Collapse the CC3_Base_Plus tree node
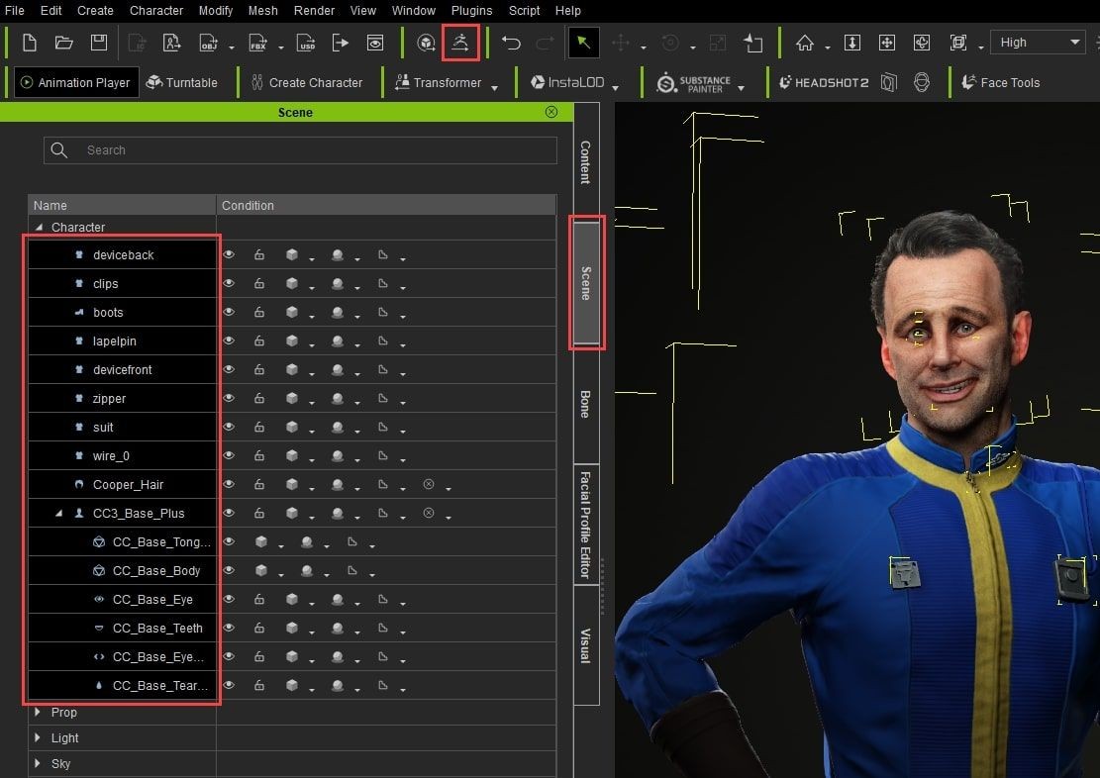This screenshot has height=778, width=1100. [58, 514]
